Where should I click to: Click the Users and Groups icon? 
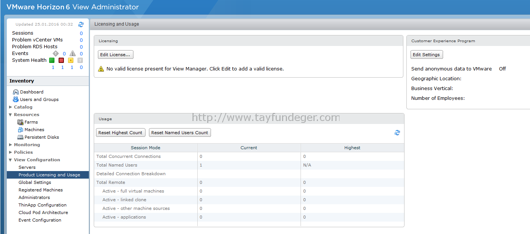coord(15,99)
